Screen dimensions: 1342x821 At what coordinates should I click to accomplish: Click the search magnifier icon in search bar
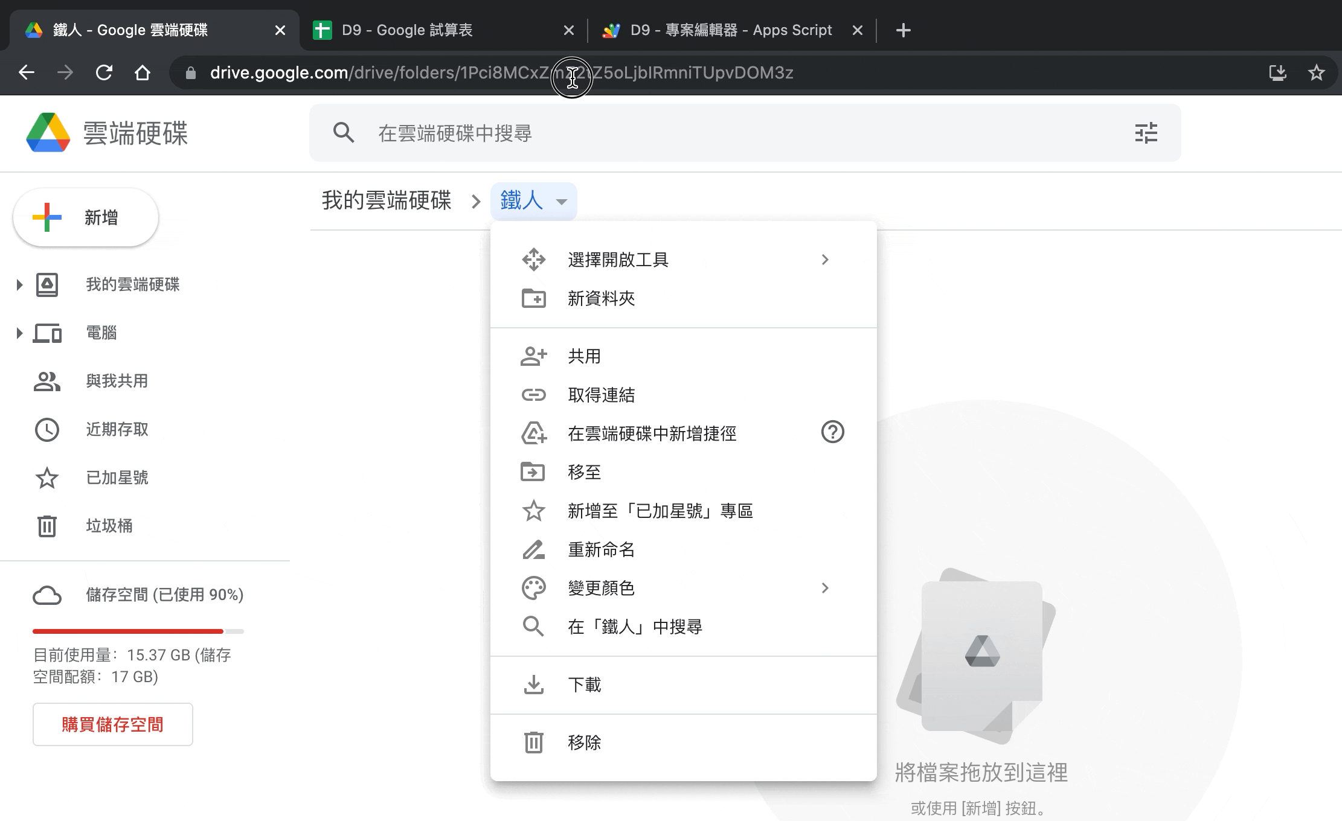tap(344, 132)
